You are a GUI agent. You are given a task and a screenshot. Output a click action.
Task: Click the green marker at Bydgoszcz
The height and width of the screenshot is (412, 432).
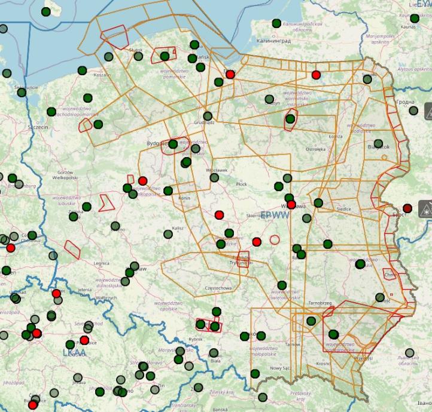click(x=173, y=144)
